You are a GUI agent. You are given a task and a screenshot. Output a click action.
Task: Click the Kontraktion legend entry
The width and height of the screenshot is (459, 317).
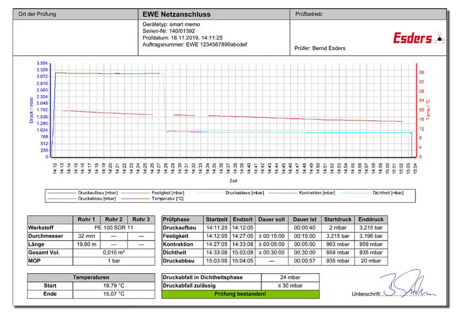(302, 193)
